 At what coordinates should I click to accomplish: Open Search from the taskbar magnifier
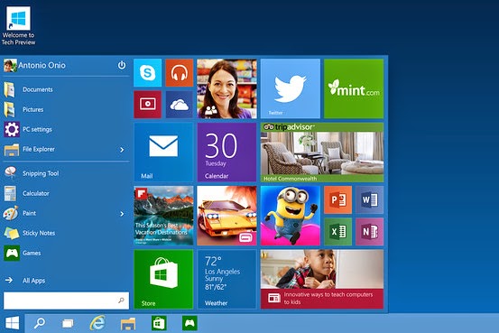tap(40, 323)
